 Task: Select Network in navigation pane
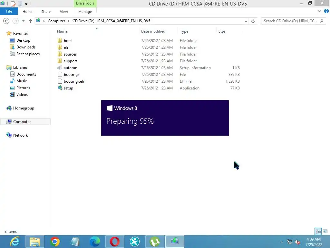point(20,135)
